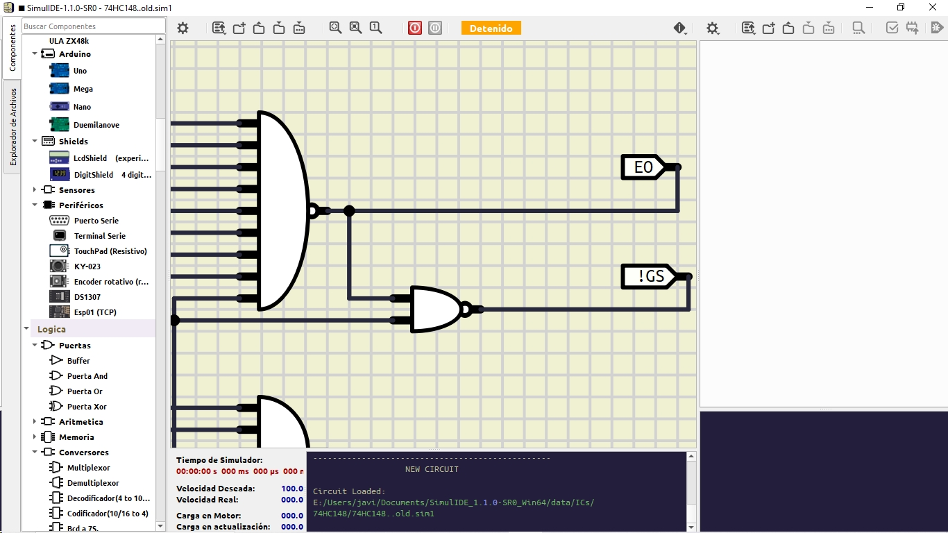Viewport: 948px width, 533px height.
Task: Start the debugger using the bug icon
Action: point(937,28)
